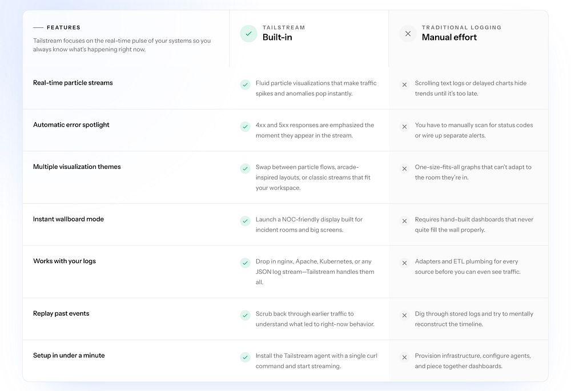Click X icon beside provision infrastructure text
571x391 pixels.
(x=404, y=357)
